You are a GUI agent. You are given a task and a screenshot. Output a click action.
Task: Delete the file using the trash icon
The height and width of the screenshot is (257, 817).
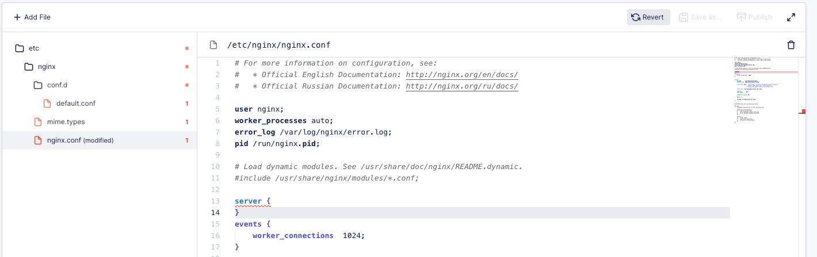(791, 45)
